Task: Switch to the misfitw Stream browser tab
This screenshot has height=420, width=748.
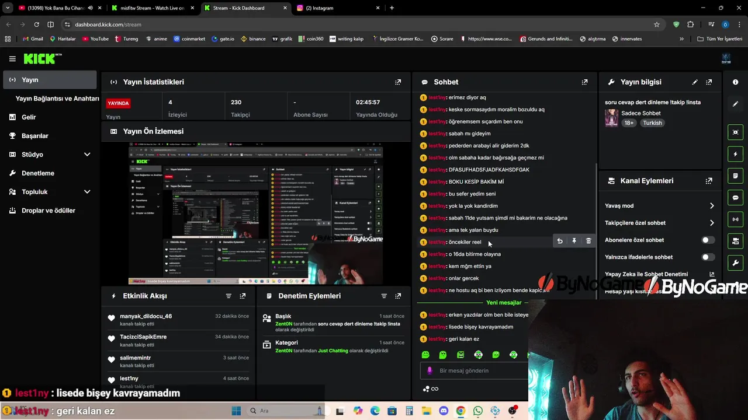Action: (152, 8)
